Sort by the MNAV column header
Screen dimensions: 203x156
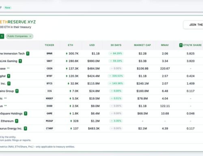click(165, 45)
